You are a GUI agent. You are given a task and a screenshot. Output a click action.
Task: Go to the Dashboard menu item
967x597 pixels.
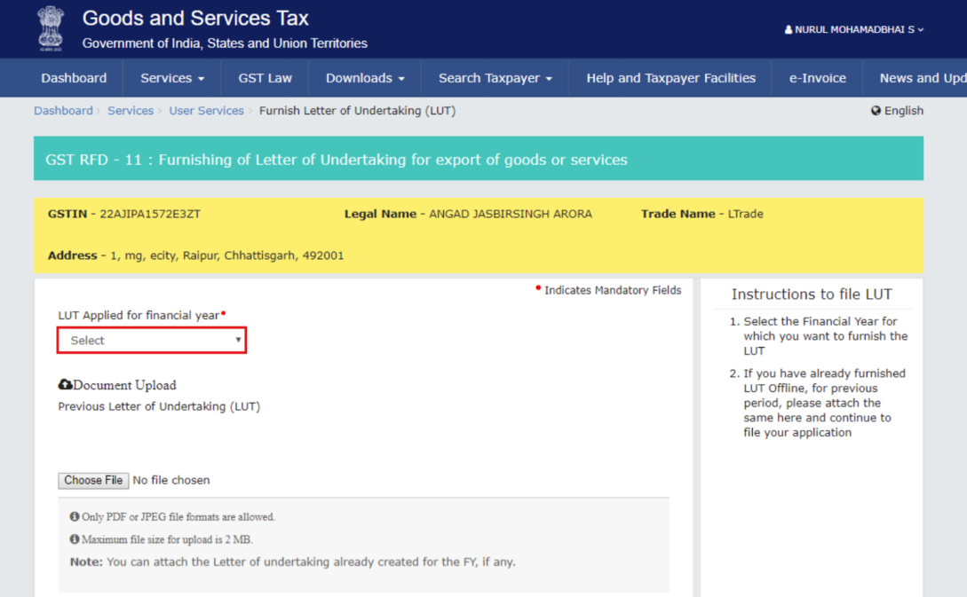coord(74,78)
